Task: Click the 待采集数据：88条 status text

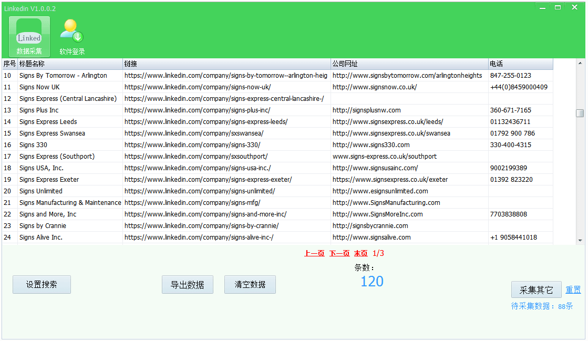Action: 542,306
